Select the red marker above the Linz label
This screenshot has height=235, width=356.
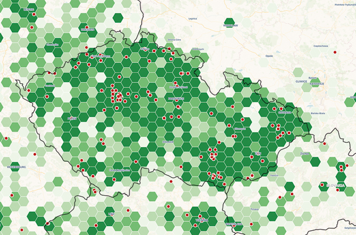click(128, 211)
